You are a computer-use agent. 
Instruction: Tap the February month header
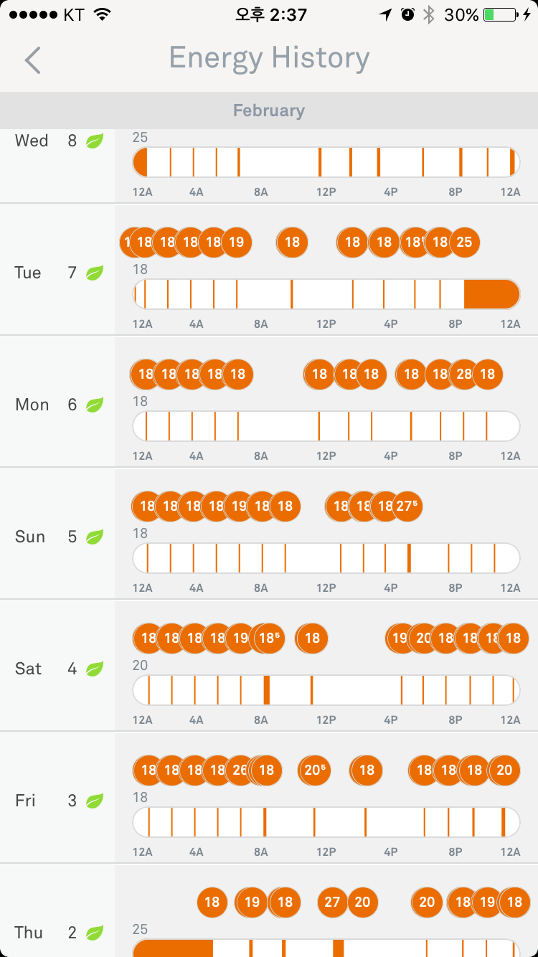pyautogui.click(x=269, y=110)
